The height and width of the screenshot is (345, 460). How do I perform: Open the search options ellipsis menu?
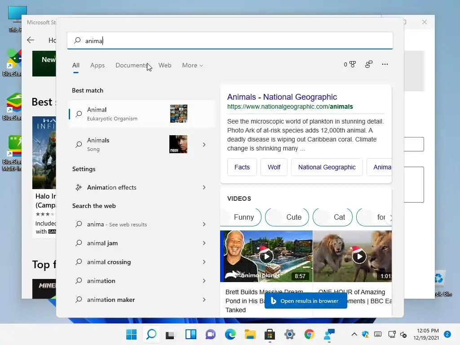[x=385, y=64]
